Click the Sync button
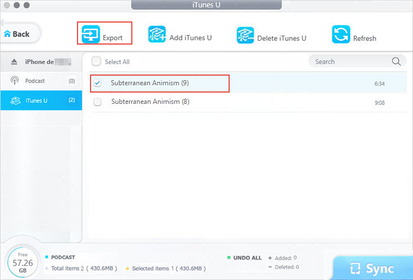 click(x=372, y=268)
